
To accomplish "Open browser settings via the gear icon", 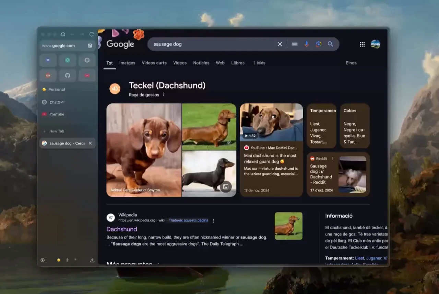I will (x=43, y=260).
